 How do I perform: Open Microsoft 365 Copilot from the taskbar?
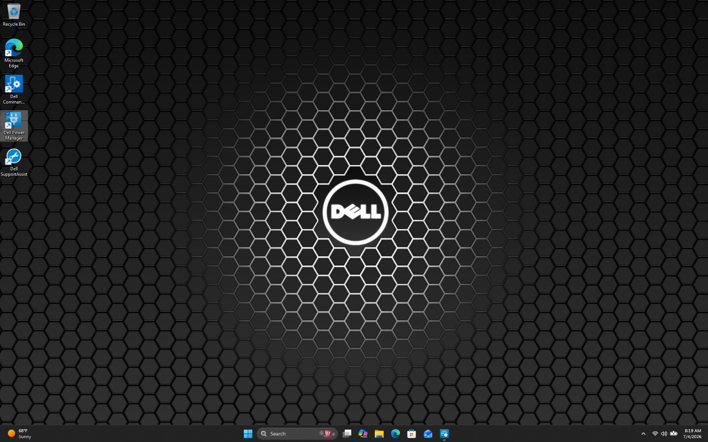coord(363,434)
